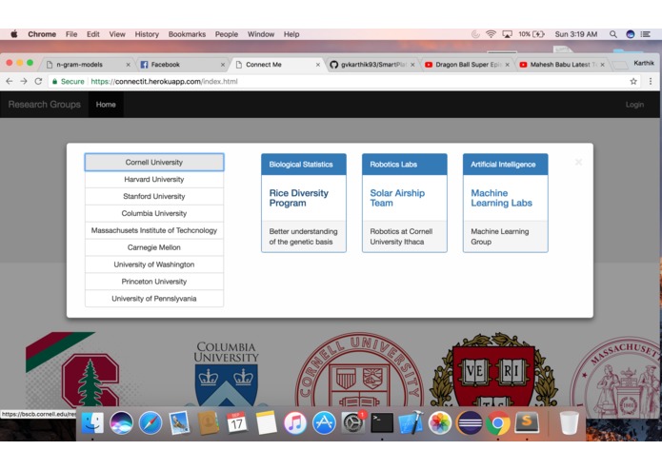Click the Columbia University logo thumbnail

click(227, 373)
